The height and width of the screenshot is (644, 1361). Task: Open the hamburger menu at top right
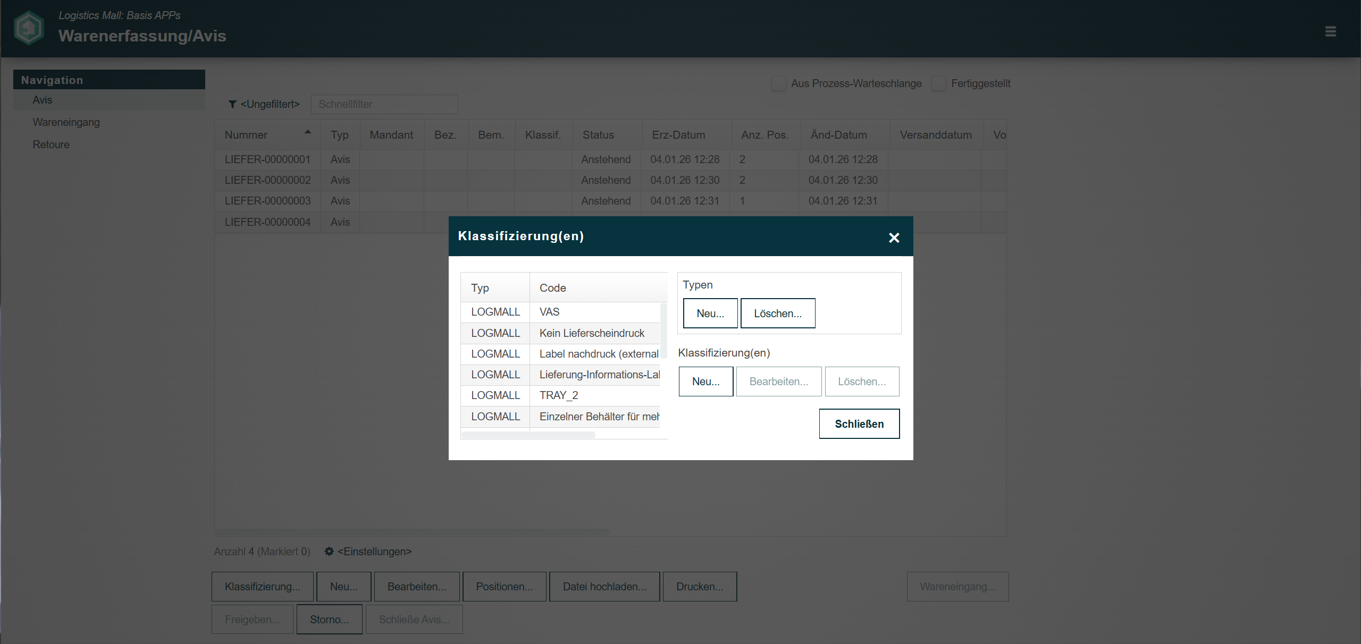click(x=1330, y=31)
